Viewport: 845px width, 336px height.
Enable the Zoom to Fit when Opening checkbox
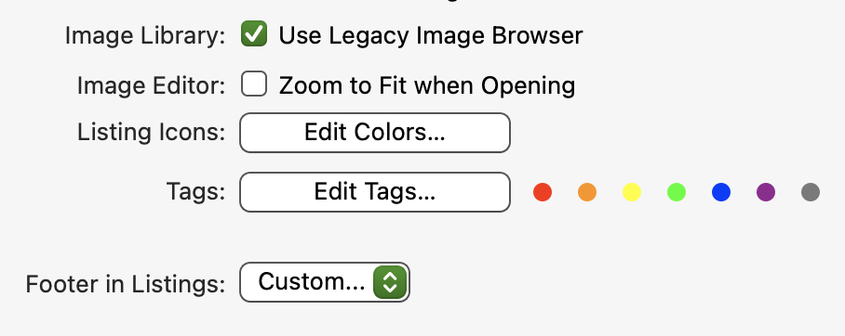[x=254, y=84]
